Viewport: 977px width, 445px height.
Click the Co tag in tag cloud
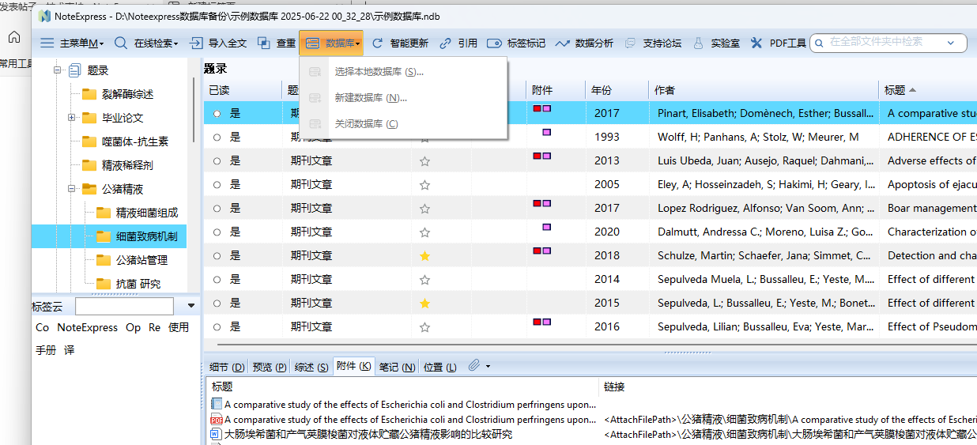coord(42,327)
